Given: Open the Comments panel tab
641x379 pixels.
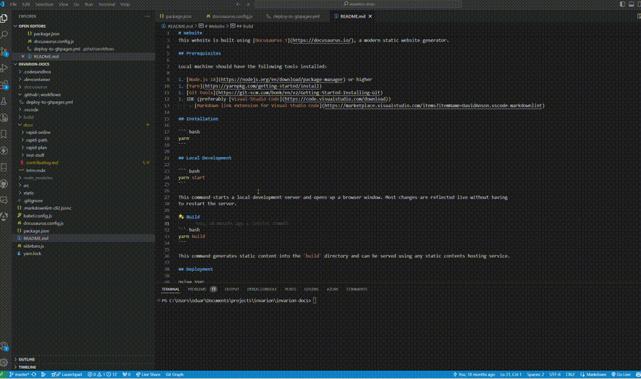Looking at the screenshot, I should click(357, 289).
